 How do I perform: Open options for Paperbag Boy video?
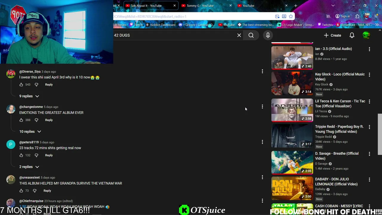pyautogui.click(x=369, y=127)
